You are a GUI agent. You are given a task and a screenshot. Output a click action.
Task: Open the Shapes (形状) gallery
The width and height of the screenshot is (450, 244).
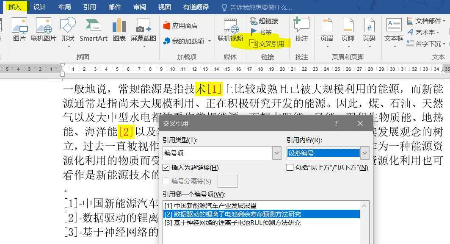click(68, 32)
